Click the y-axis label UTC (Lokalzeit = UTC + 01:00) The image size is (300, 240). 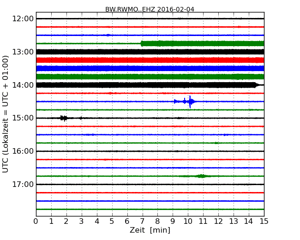6,114
